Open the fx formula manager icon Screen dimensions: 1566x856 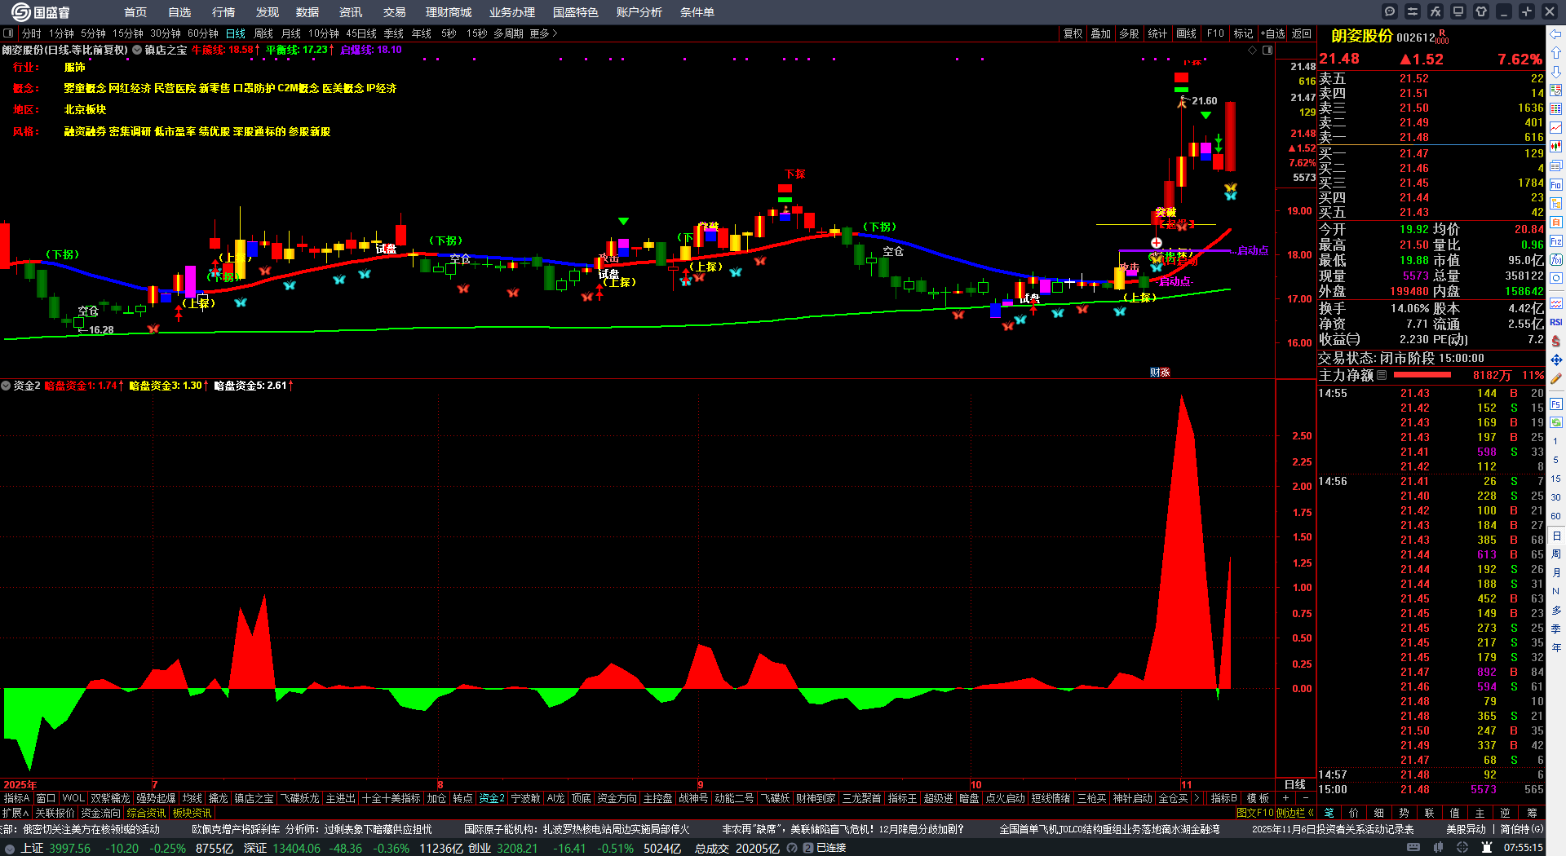click(1435, 11)
